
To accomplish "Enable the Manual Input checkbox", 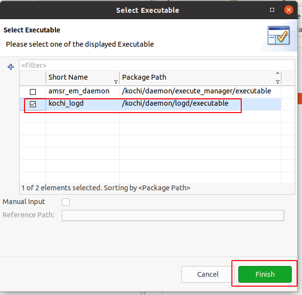I will 66,202.
